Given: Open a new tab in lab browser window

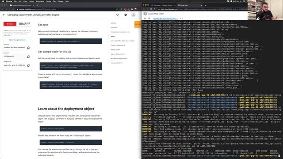Looking at the screenshot, I should coord(37,5).
